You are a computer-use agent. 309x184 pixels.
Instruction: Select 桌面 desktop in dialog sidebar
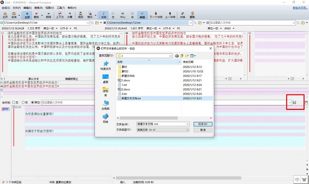pos(106,79)
